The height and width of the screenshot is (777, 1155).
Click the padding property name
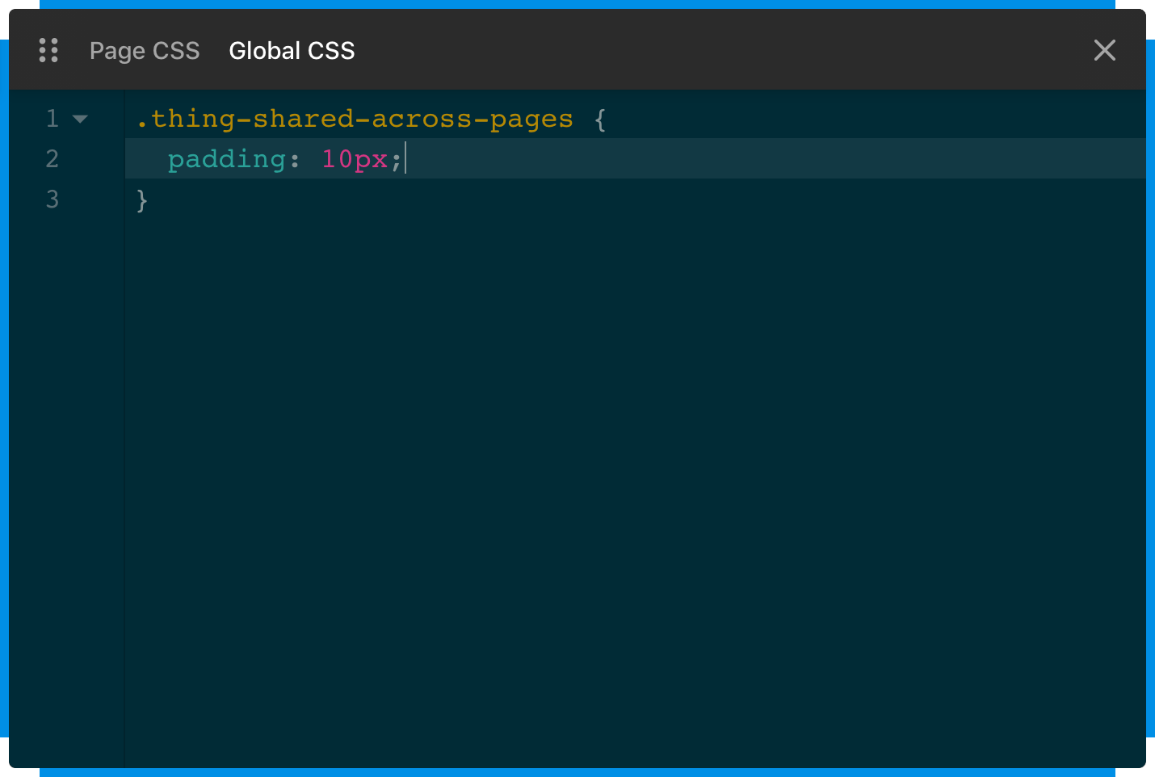tap(225, 158)
